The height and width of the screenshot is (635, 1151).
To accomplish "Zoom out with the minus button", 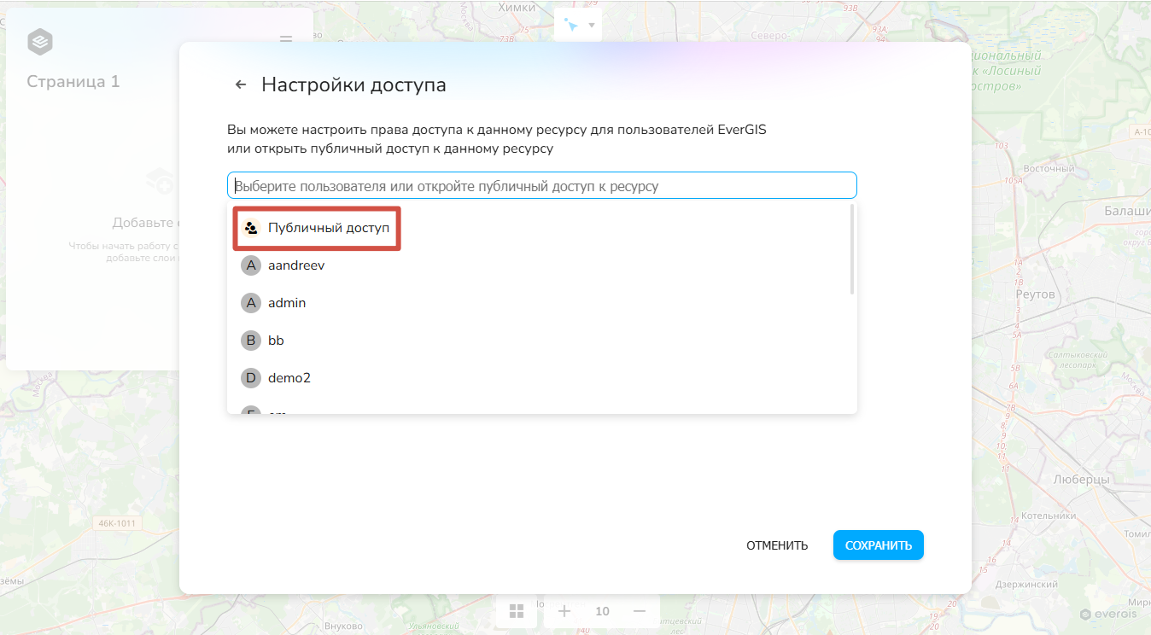I will coord(640,611).
